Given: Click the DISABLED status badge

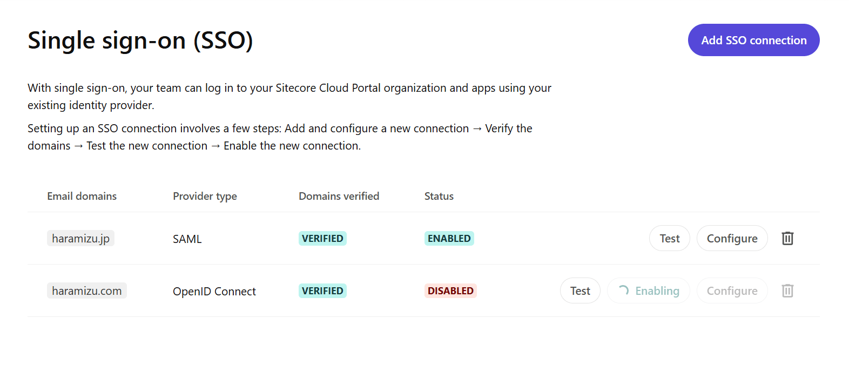Looking at the screenshot, I should coord(450,290).
